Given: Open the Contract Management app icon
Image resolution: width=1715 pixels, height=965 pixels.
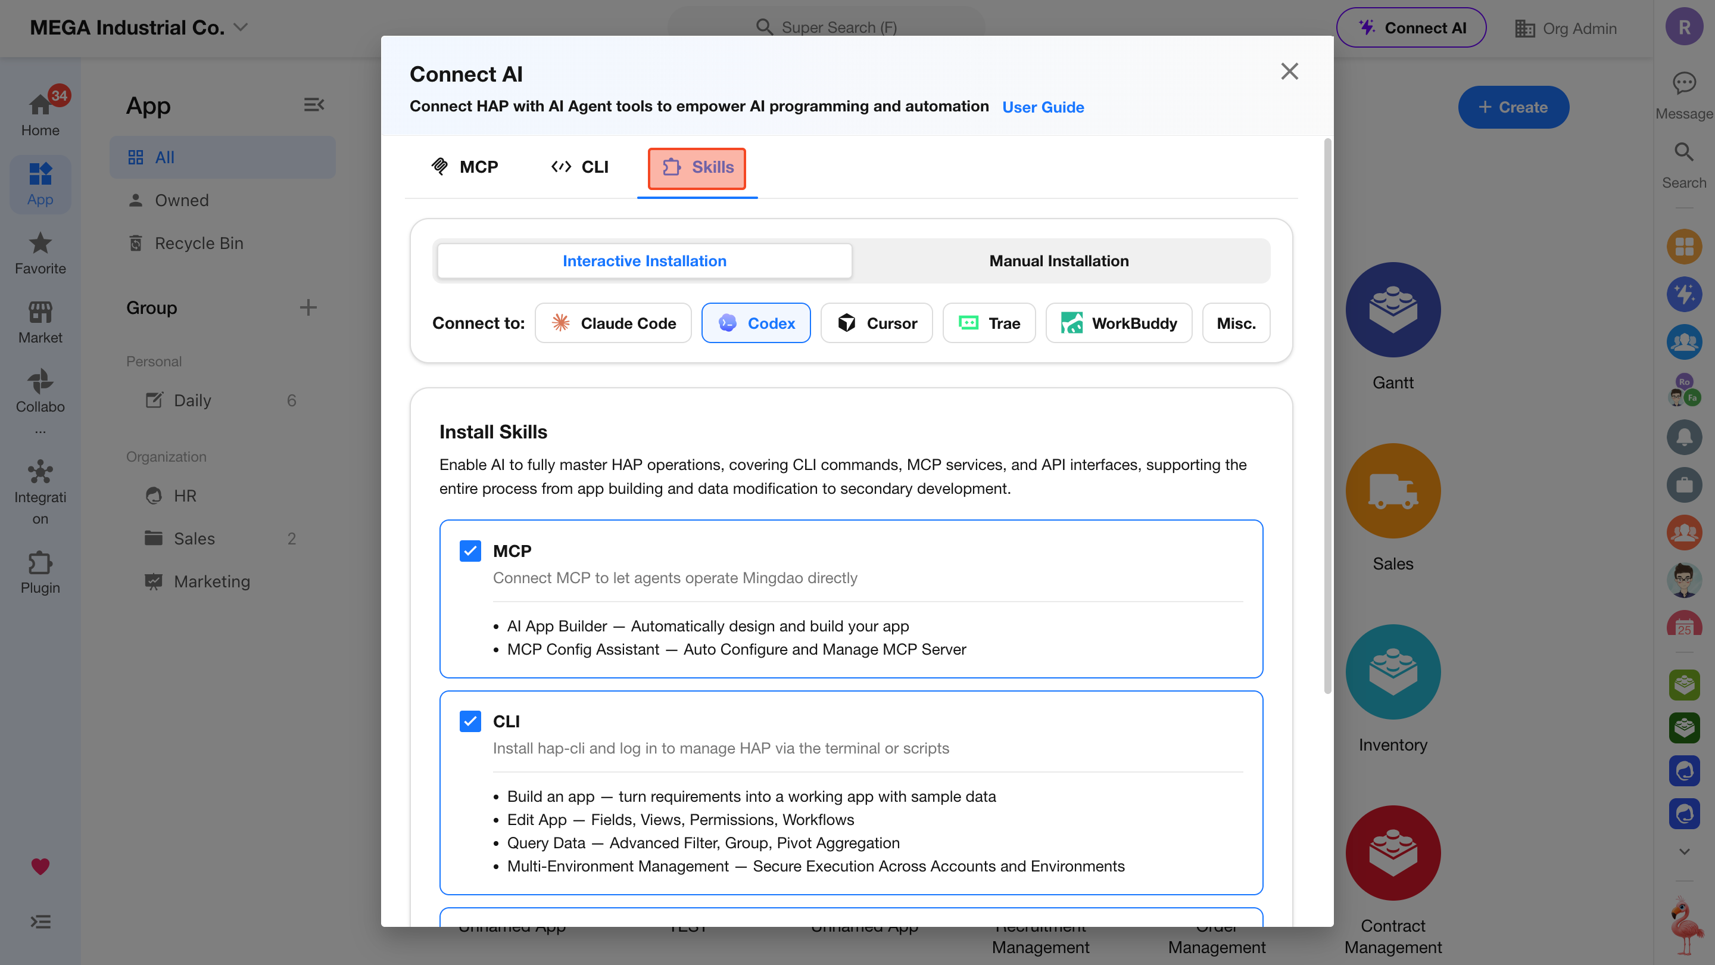Looking at the screenshot, I should (1393, 853).
